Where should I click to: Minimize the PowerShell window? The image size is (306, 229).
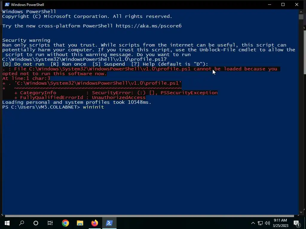[x=270, y=4]
